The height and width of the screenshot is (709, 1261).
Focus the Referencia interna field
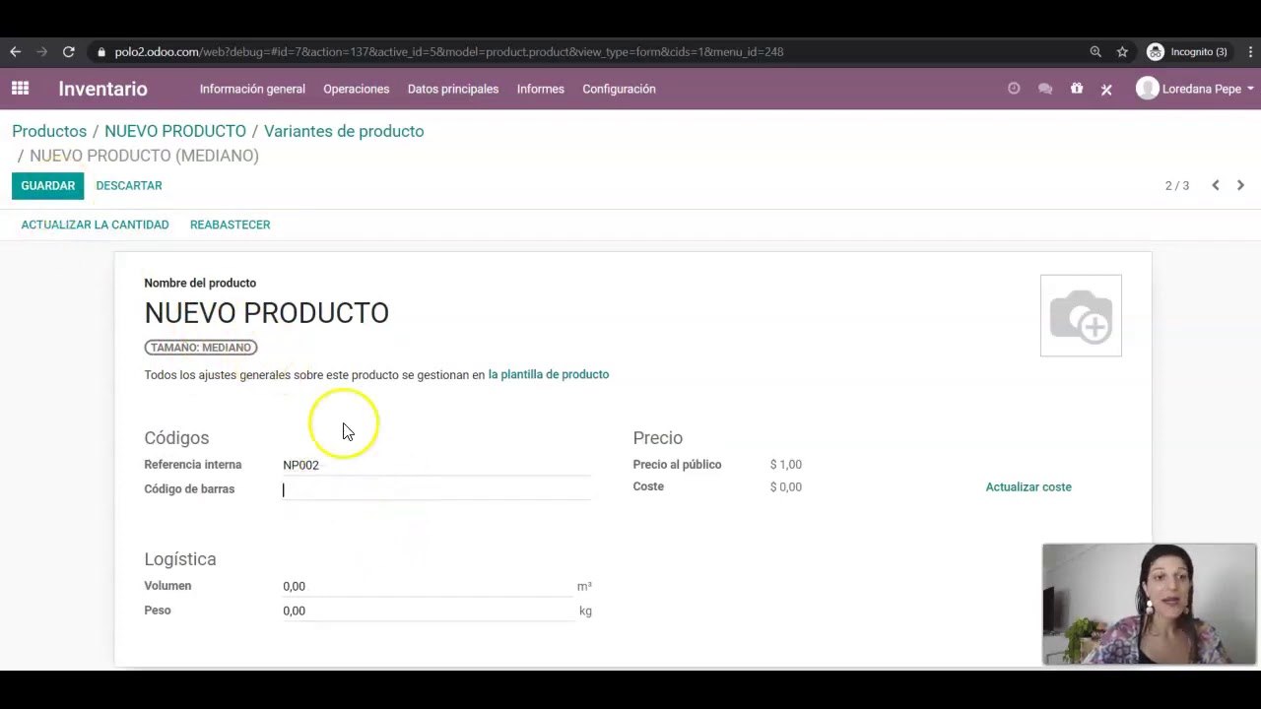pos(436,465)
